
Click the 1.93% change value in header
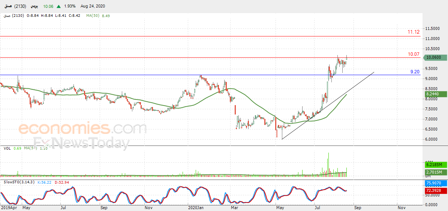click(69, 6)
